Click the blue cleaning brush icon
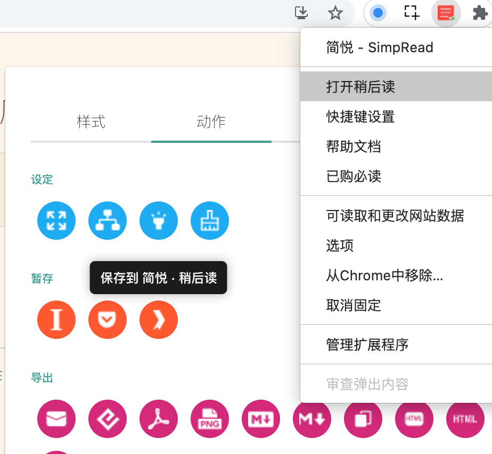Viewport: 492px width, 454px height. tap(210, 221)
